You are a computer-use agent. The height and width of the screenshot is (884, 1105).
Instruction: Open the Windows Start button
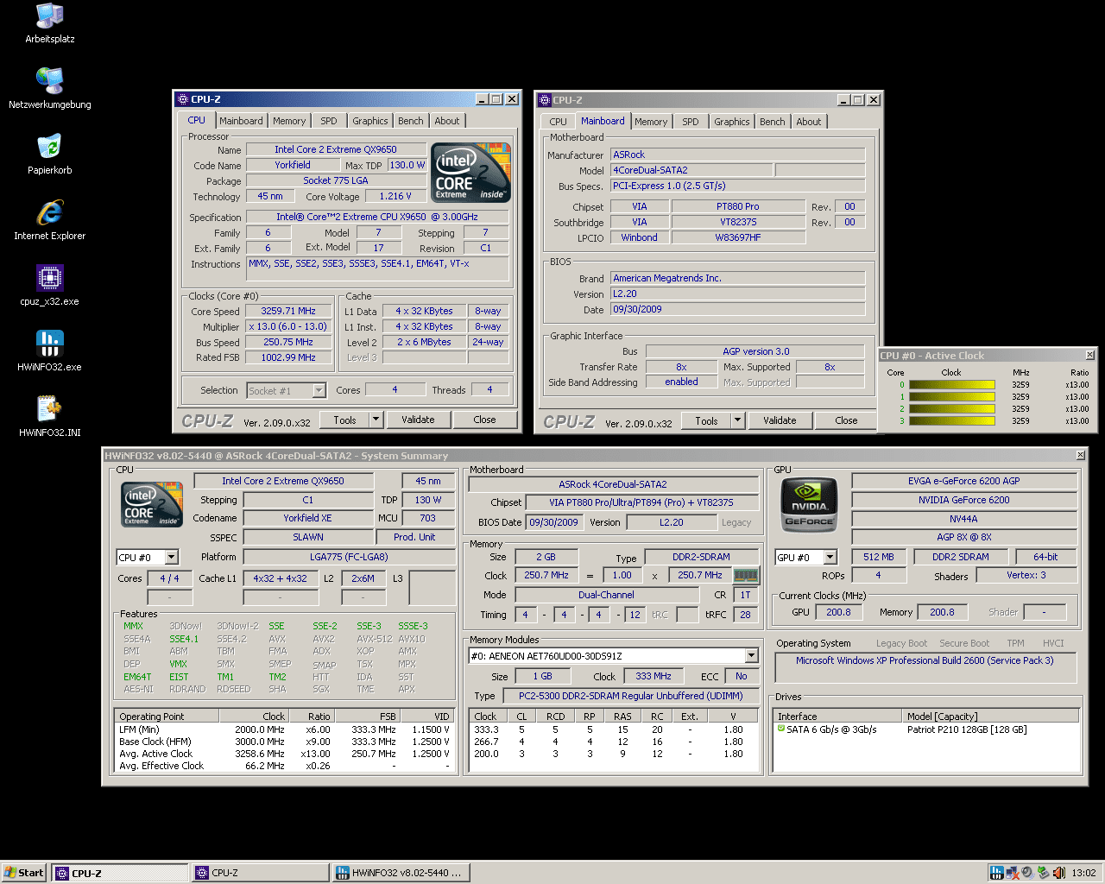(24, 873)
